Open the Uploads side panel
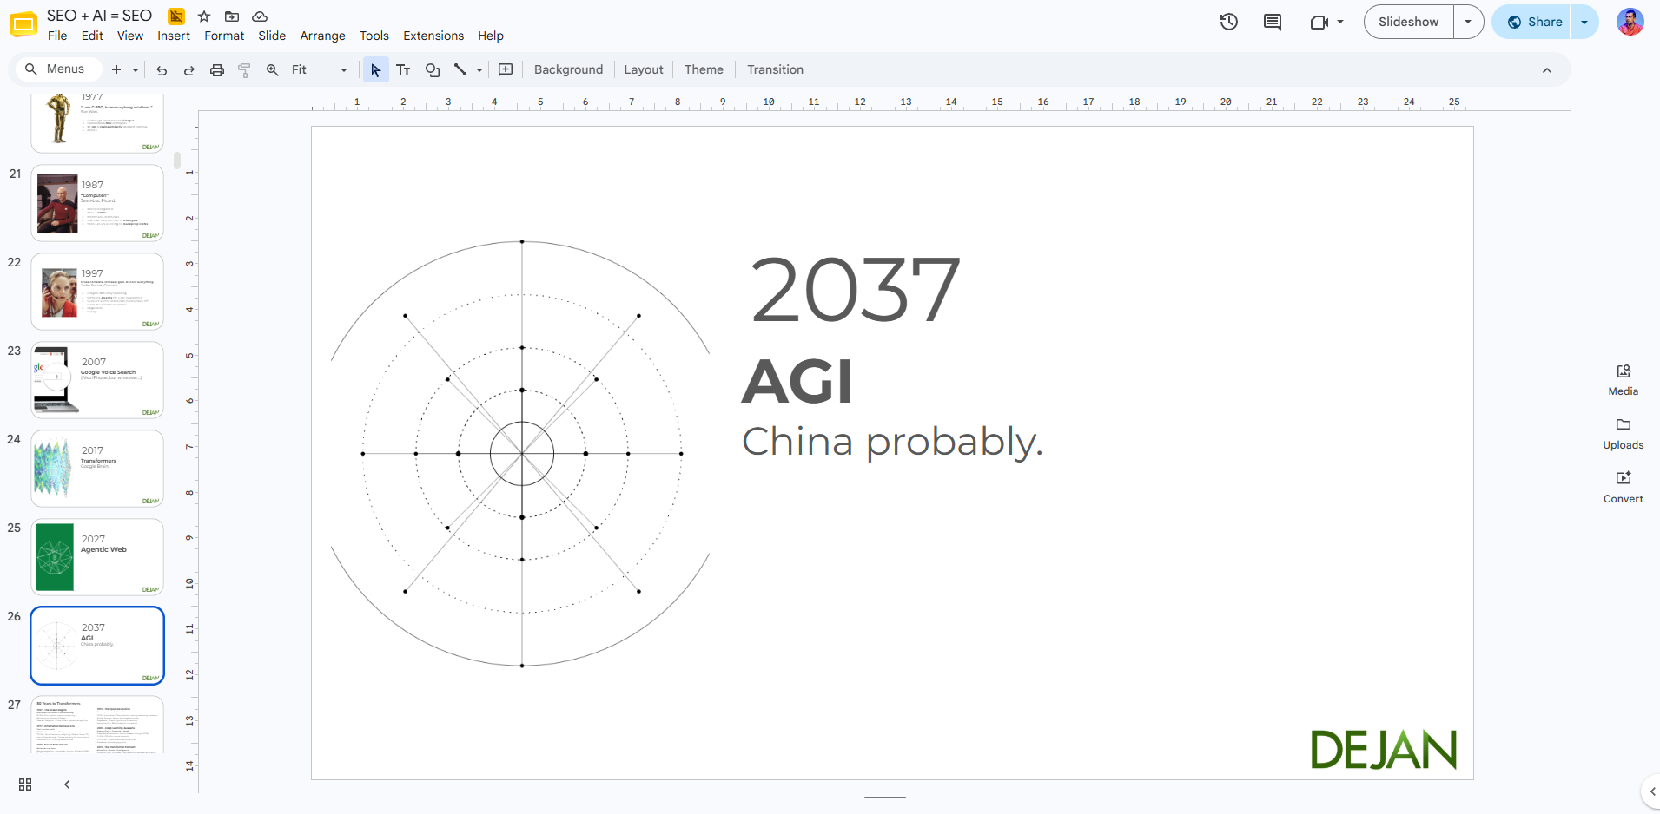The image size is (1660, 814). point(1623,433)
